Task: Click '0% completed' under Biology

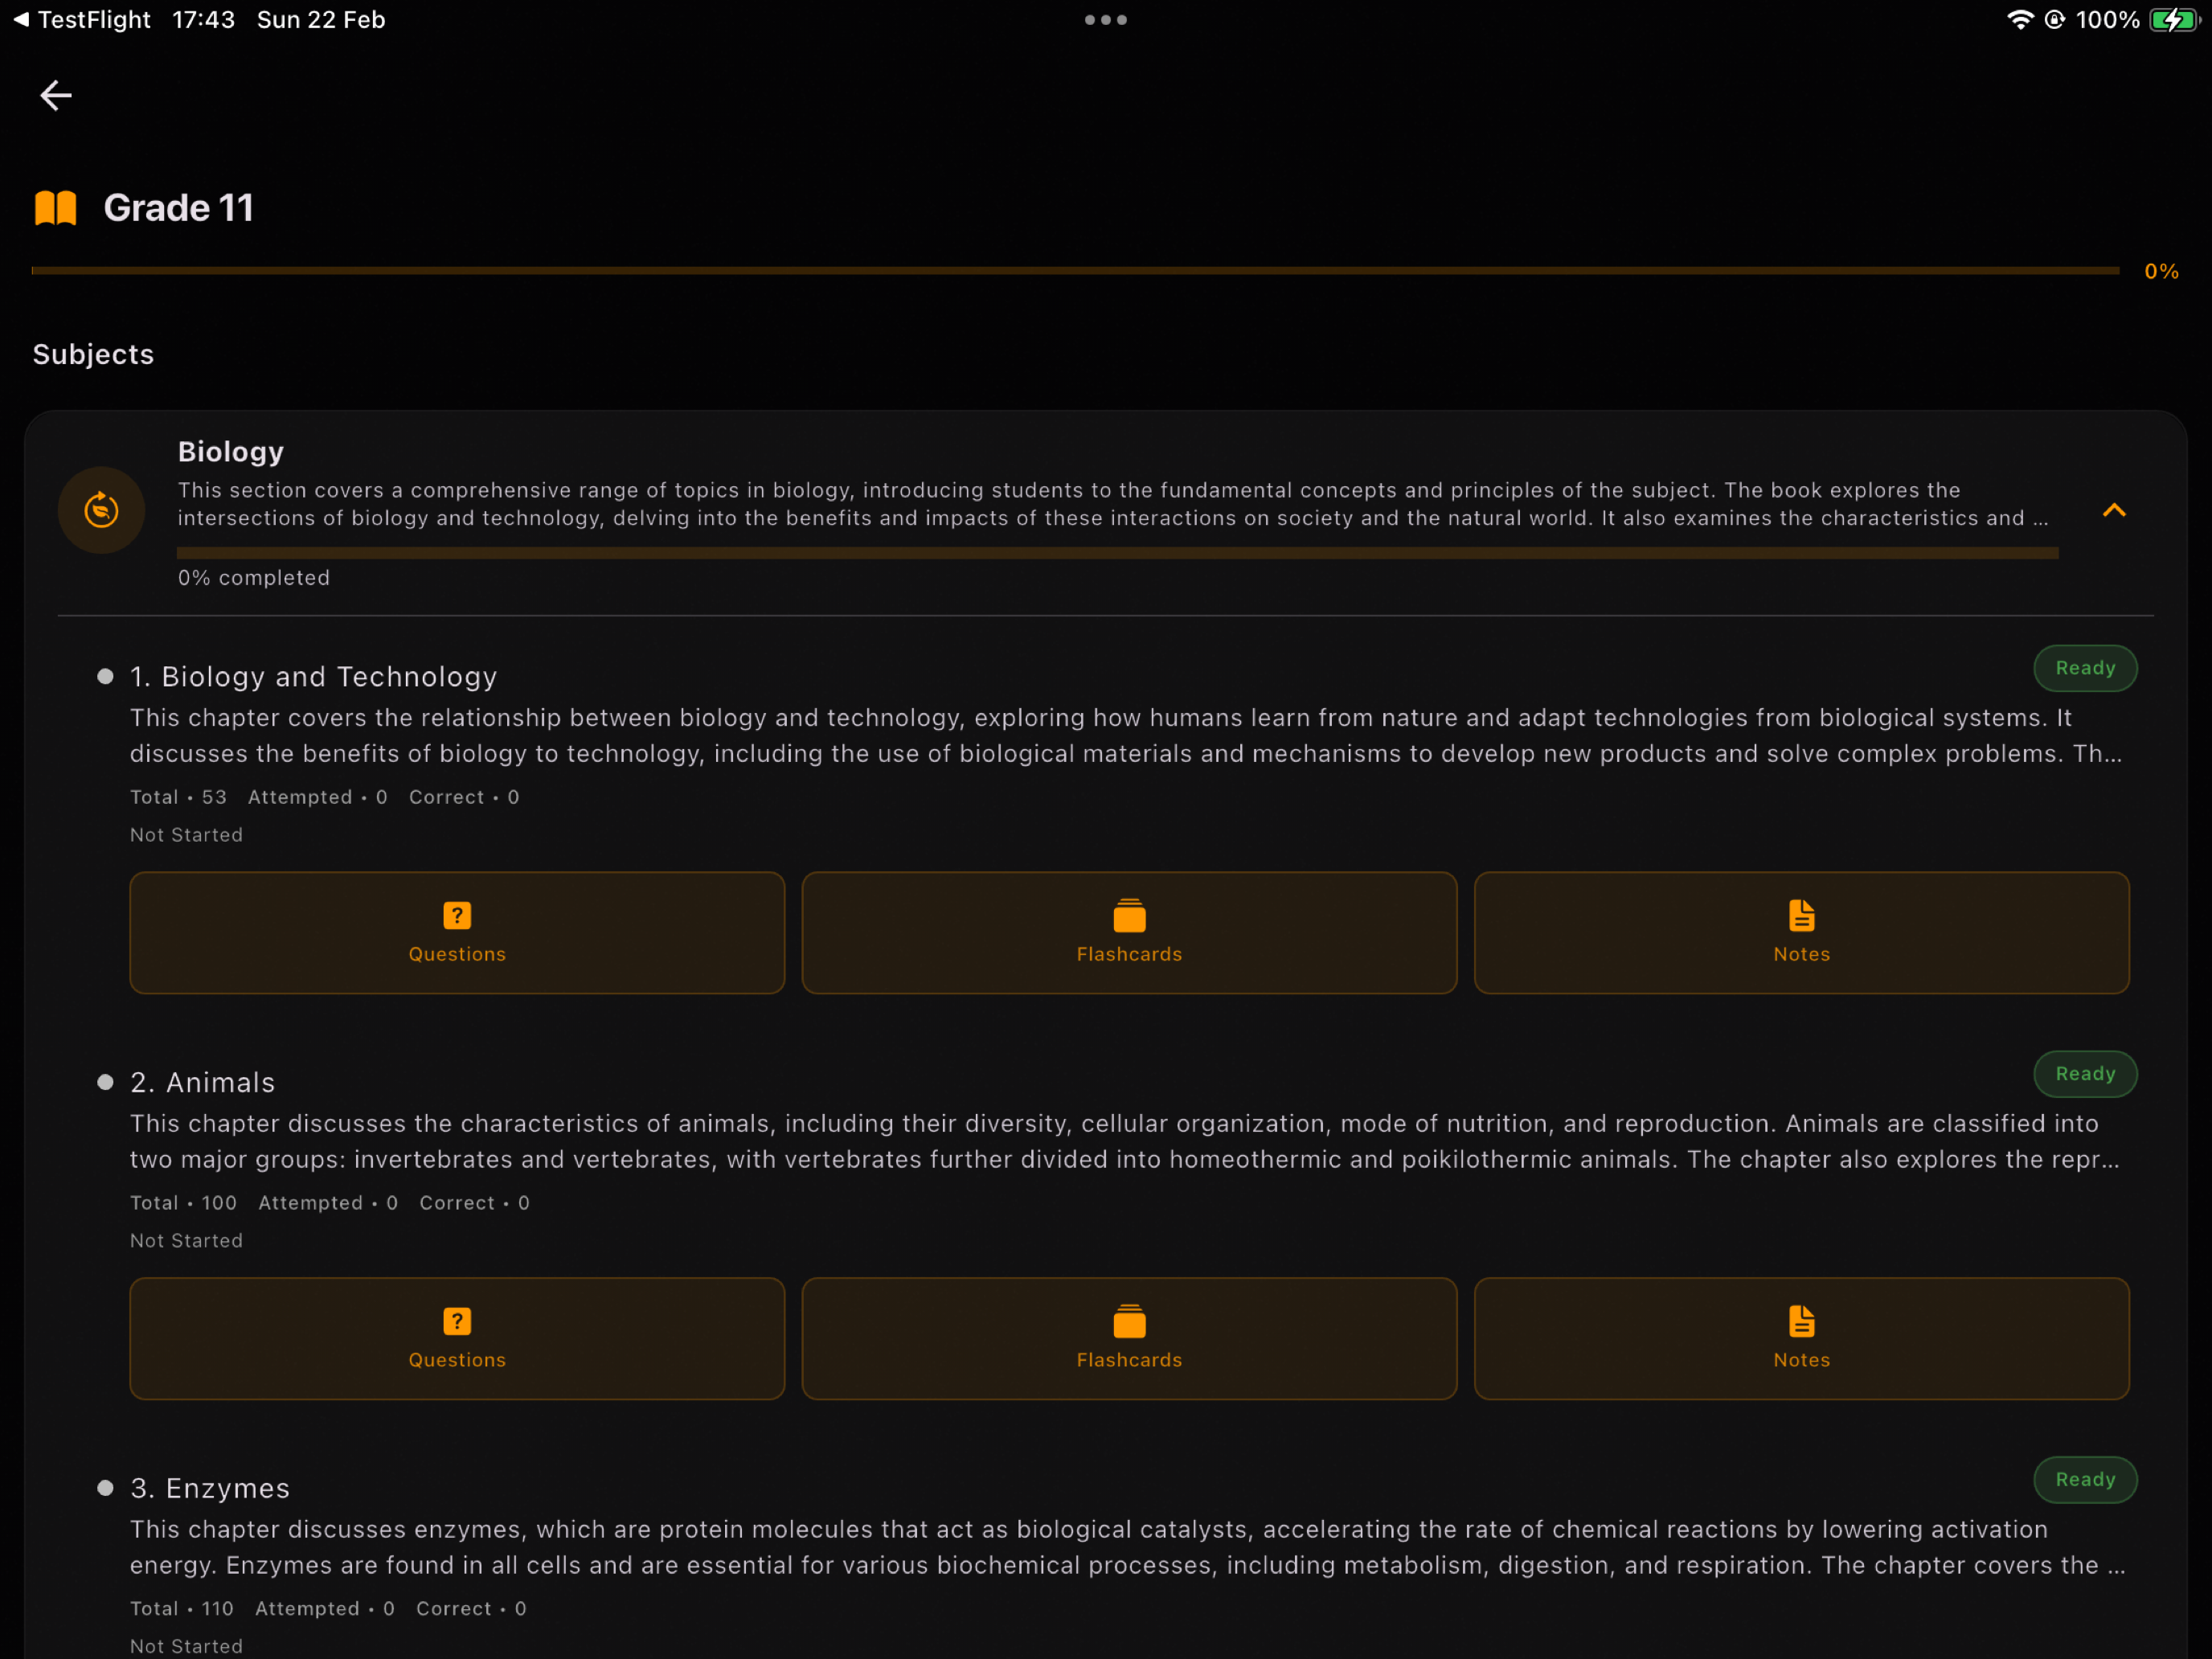Action: (x=254, y=578)
